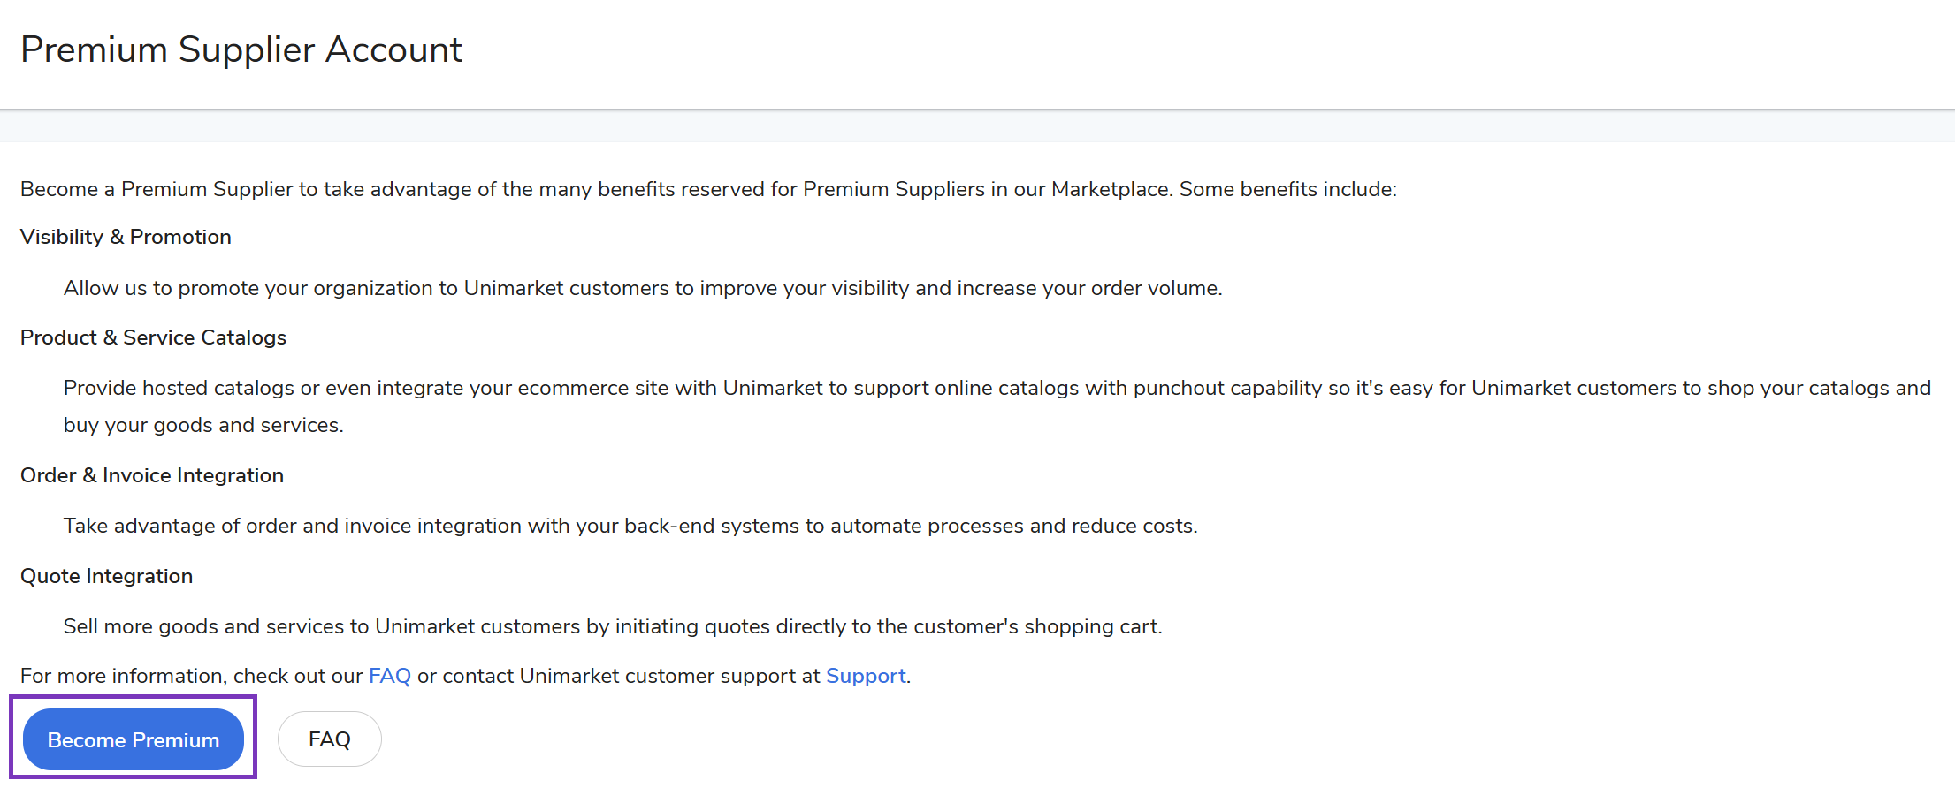Click the 'Become a Premium Supplier' intro sentence
The width and height of the screenshot is (1955, 788).
pos(707,189)
